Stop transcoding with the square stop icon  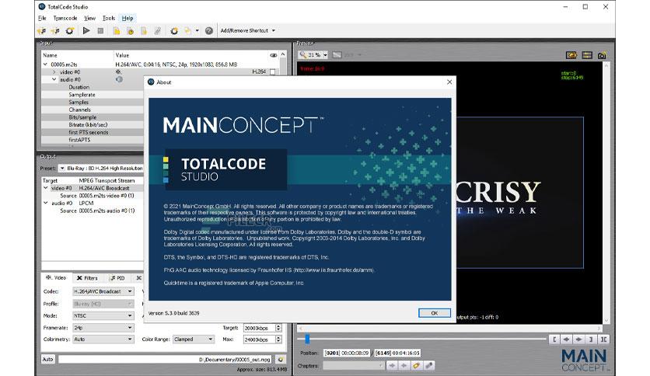pos(100,30)
